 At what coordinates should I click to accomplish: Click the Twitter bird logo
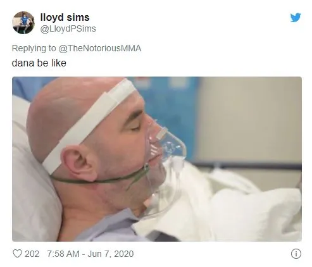pos(296,18)
